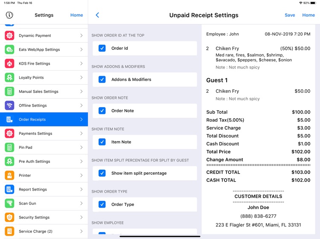Expand Manual Sales Settings chevron
This screenshot has width=320, height=239.
tap(81, 91)
